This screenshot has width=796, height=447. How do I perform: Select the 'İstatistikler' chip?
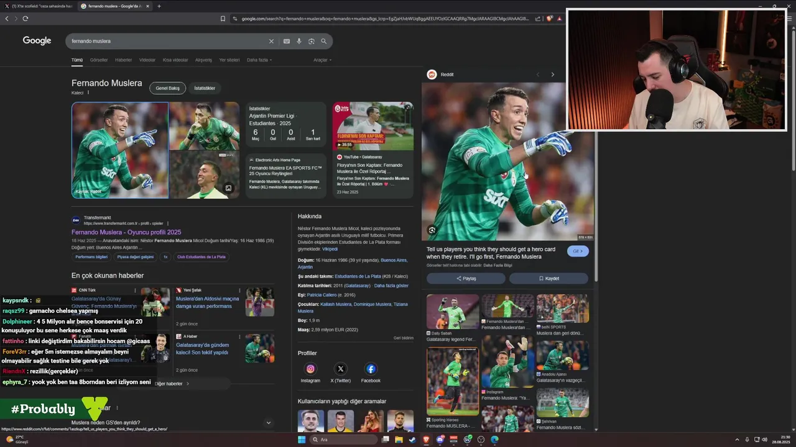[x=205, y=88]
